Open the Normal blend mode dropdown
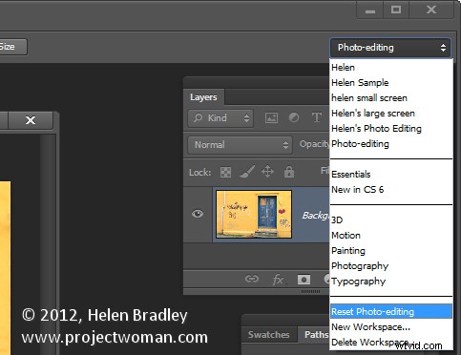This screenshot has width=461, height=355. (240, 145)
